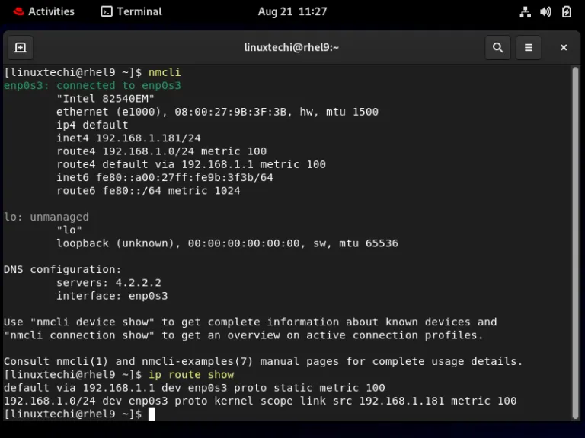Image resolution: width=585 pixels, height=438 pixels.
Task: Click the wired network status icon
Action: (x=525, y=11)
